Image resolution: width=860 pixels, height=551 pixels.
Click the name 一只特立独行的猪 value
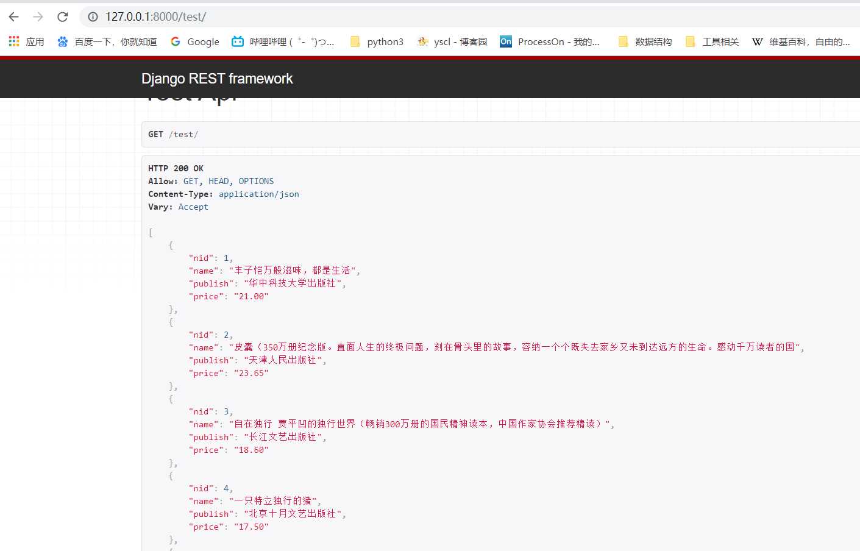coord(273,500)
